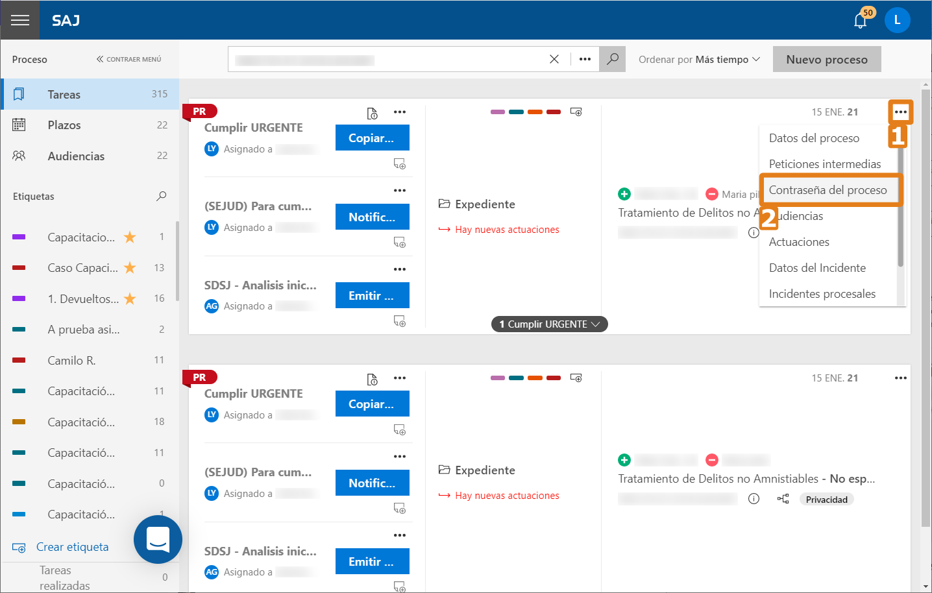Screen dimensions: 932x593
Task: Click the Nuevo proceso button
Action: click(x=827, y=59)
